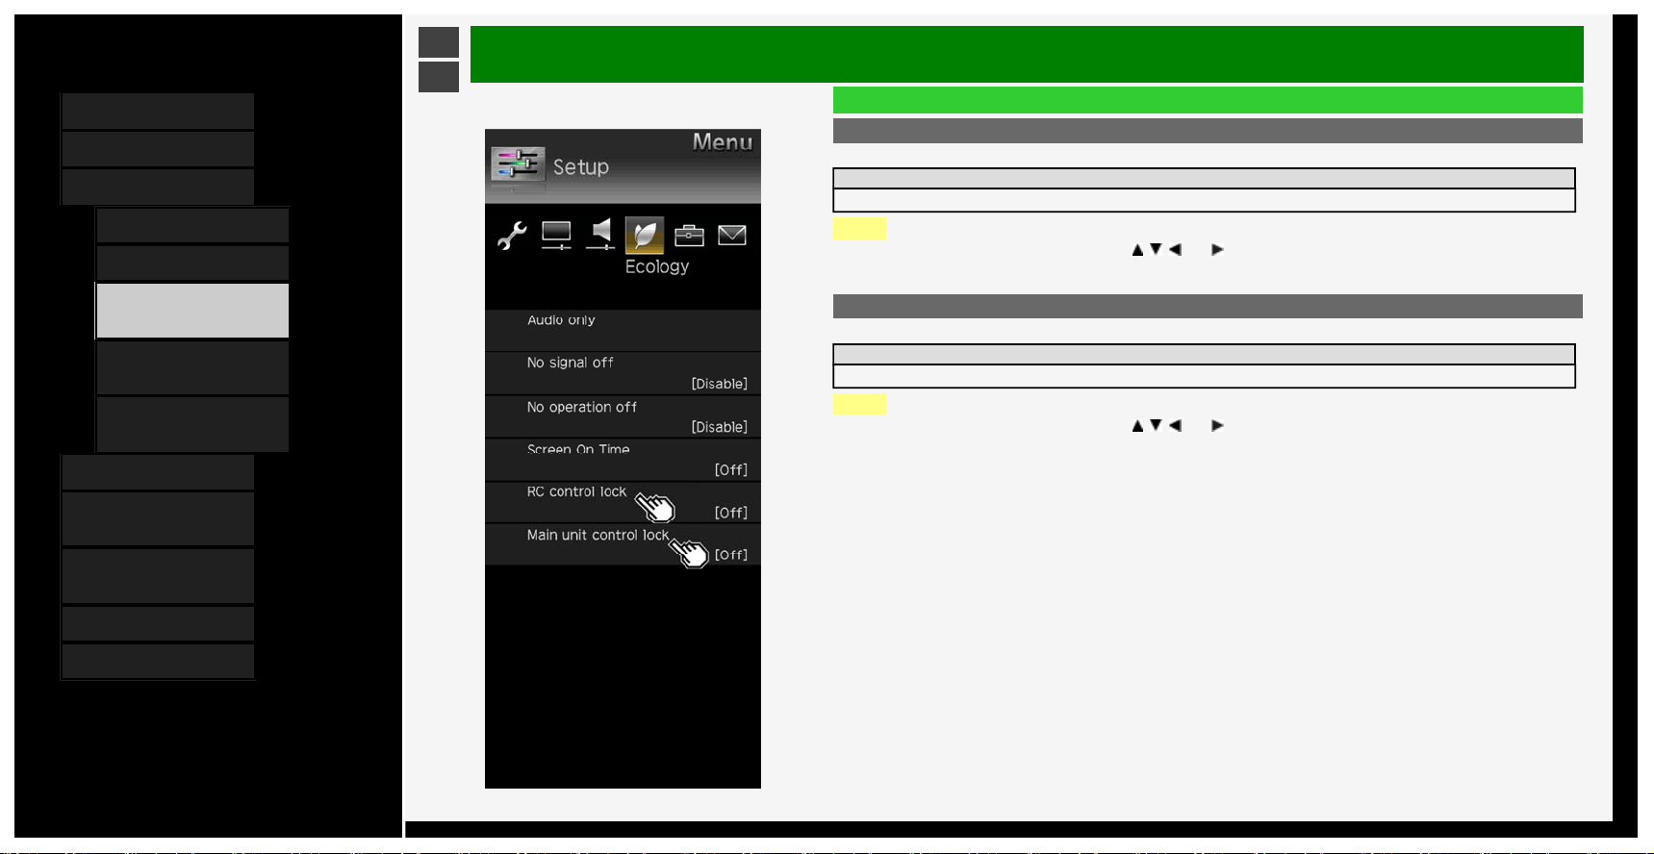Select the wrench settings icon
1654x854 pixels.
pos(512,235)
